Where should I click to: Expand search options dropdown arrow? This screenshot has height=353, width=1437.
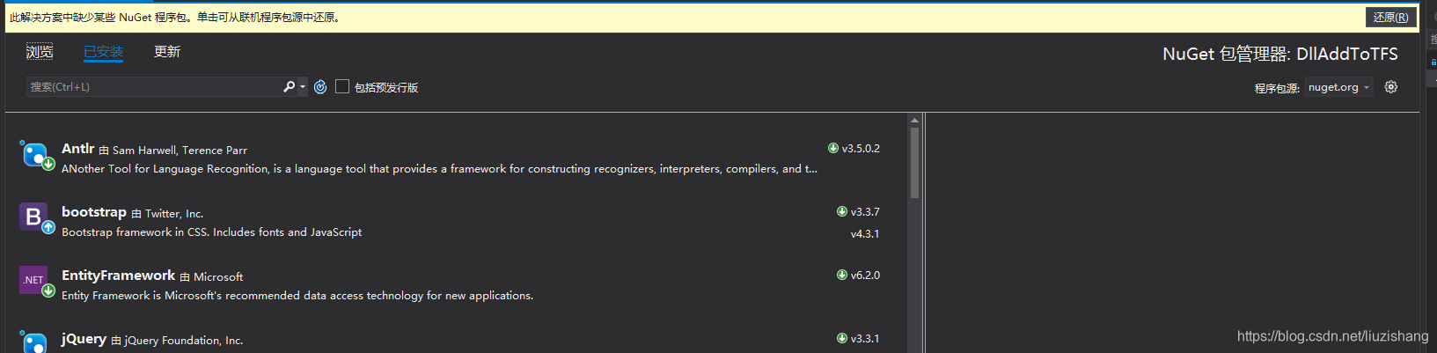(x=303, y=86)
